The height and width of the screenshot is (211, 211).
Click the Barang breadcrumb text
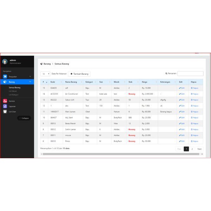47,64
